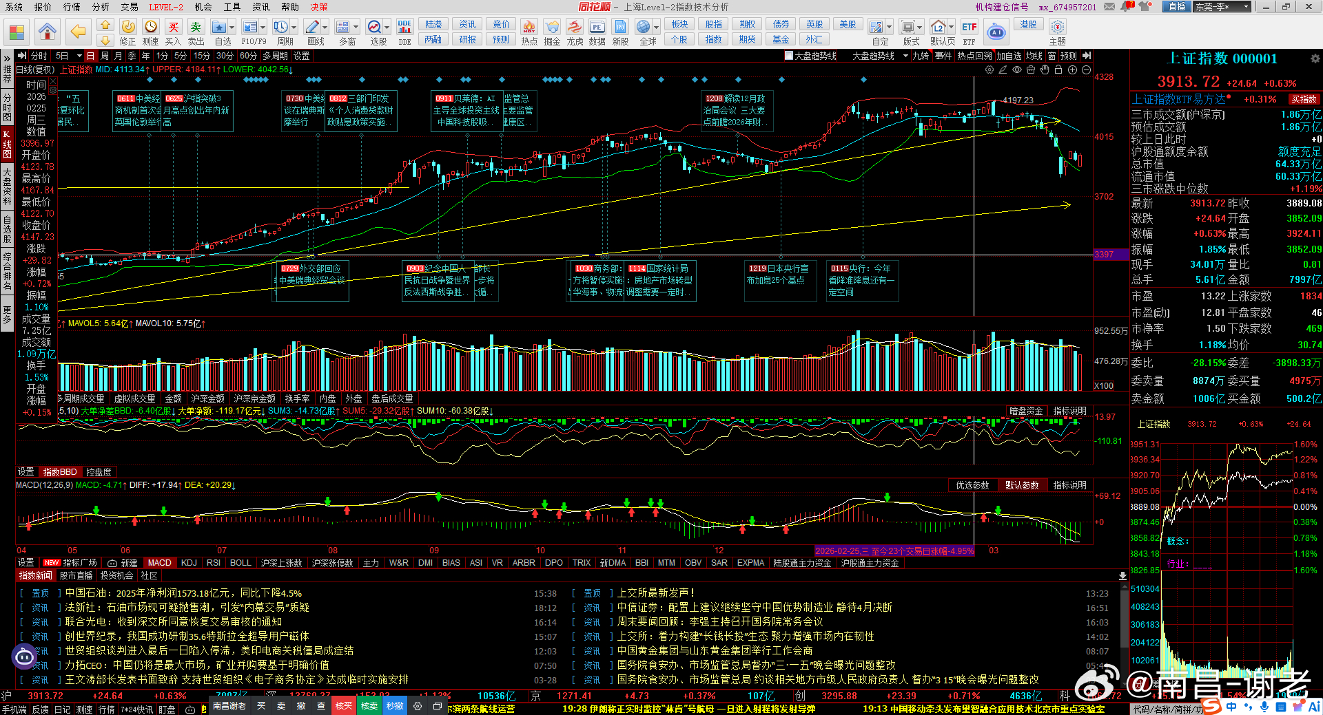Go back with the yellow left arrow
Image resolution: width=1323 pixels, height=715 pixels.
pos(79,32)
